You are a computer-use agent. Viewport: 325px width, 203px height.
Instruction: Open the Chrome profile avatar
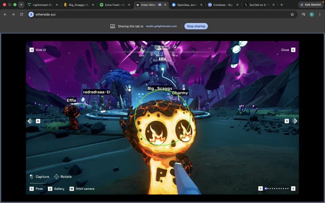tap(312, 14)
